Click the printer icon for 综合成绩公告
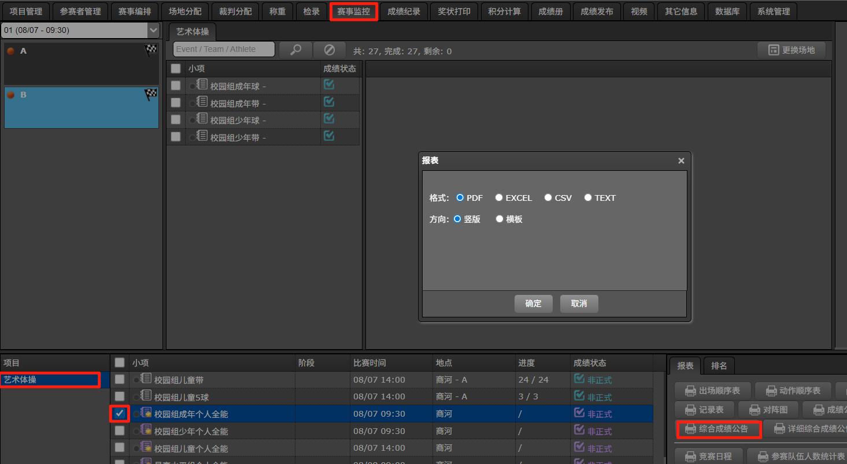Image resolution: width=847 pixels, height=464 pixels. (x=690, y=429)
